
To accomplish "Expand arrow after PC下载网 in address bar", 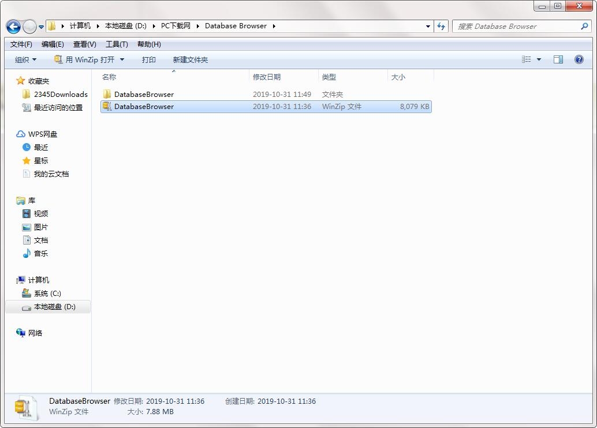I will coord(197,26).
